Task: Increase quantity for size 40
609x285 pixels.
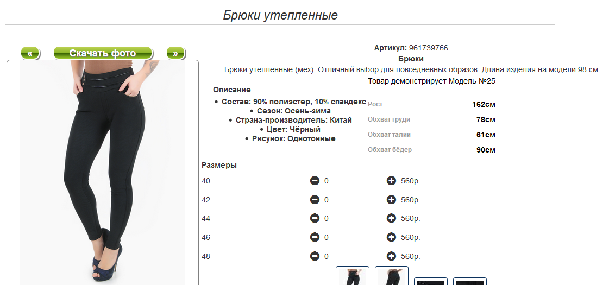Action: point(391,181)
